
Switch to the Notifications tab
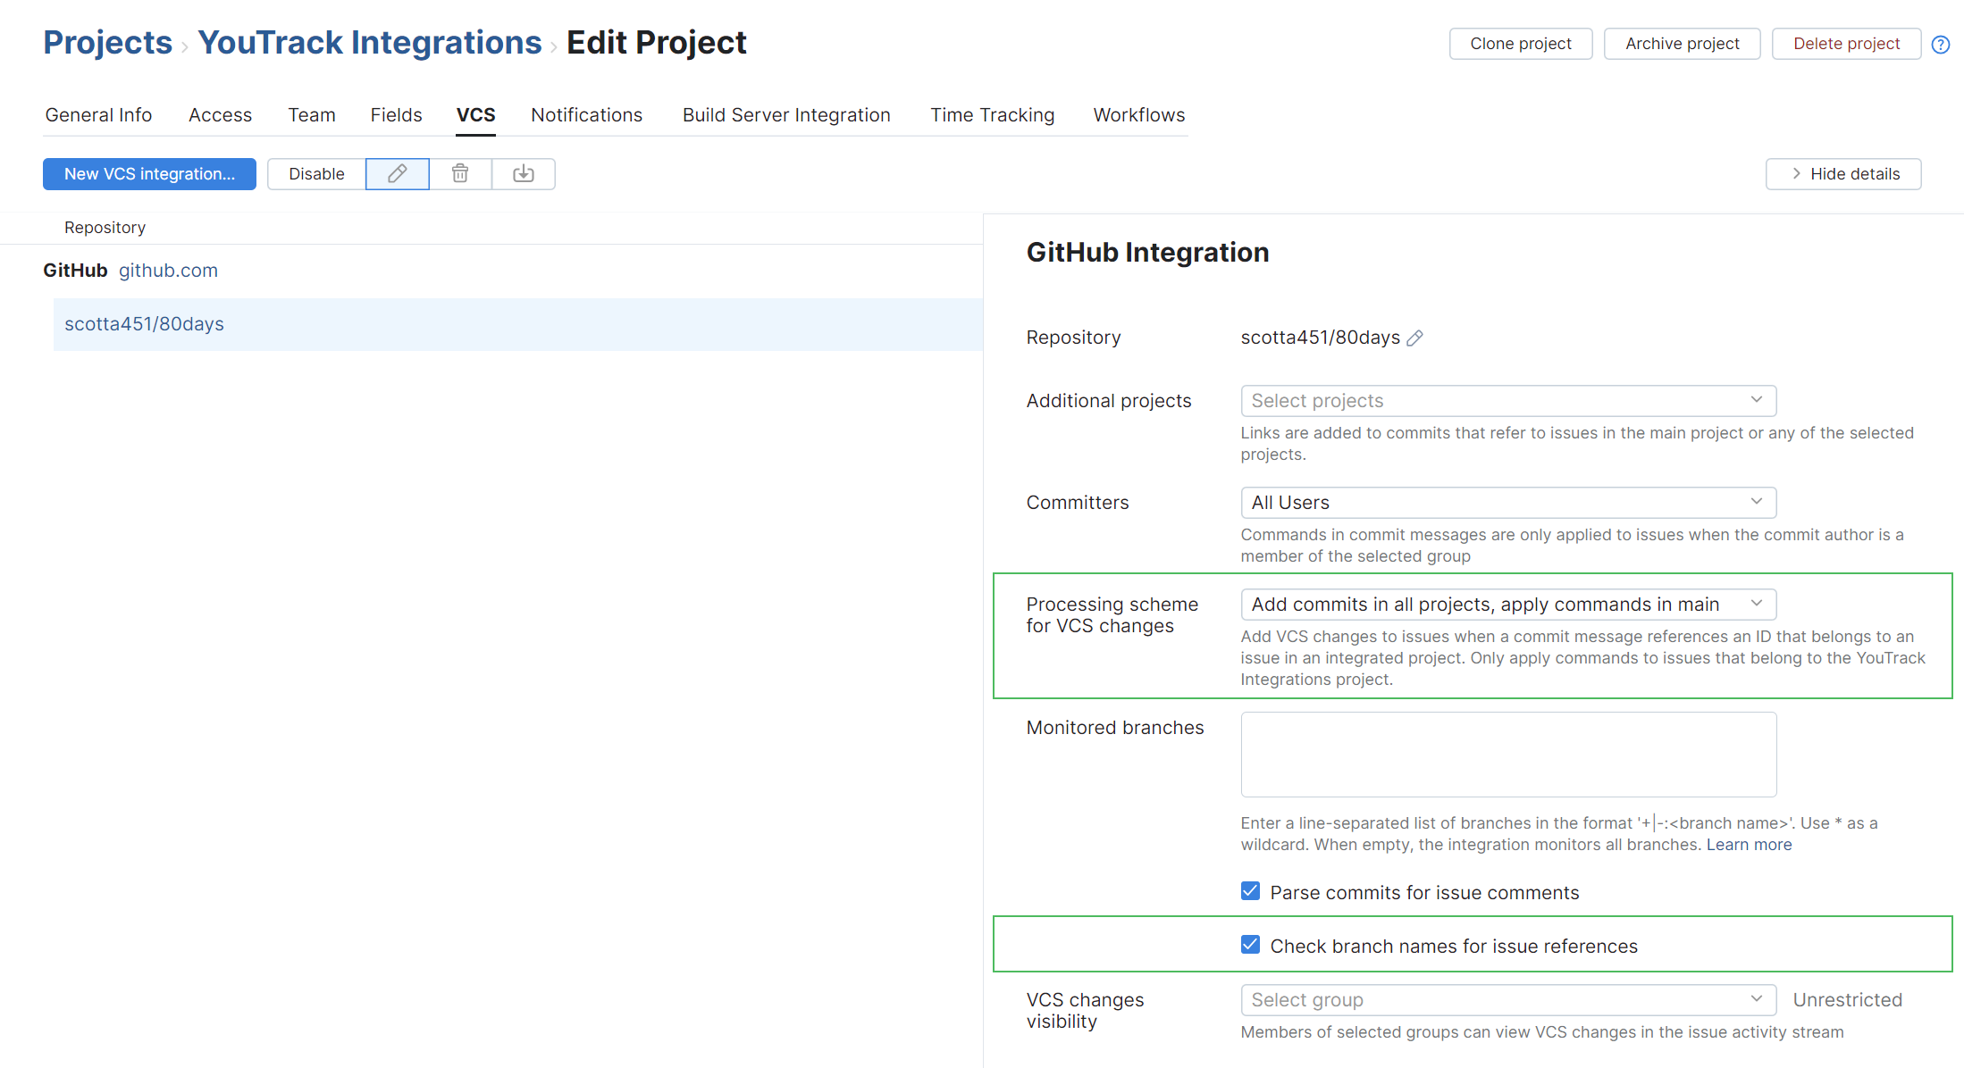(586, 114)
